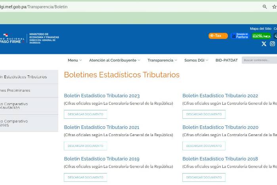This screenshot has height=185, width=277.
Task: Open Boletín Estadístico Tributario 2018 link
Action: click(x=220, y=159)
